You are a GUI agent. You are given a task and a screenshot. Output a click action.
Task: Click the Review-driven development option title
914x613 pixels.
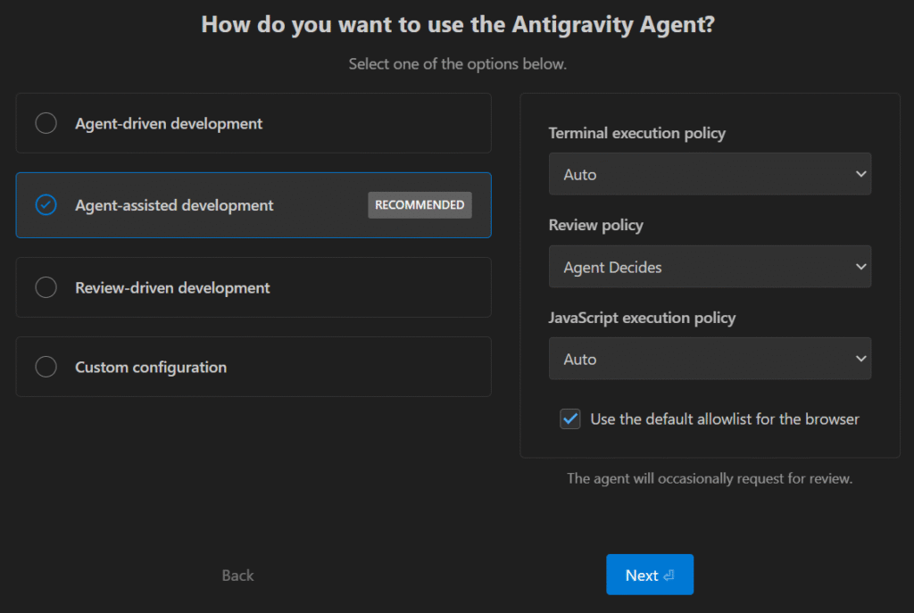tap(172, 287)
